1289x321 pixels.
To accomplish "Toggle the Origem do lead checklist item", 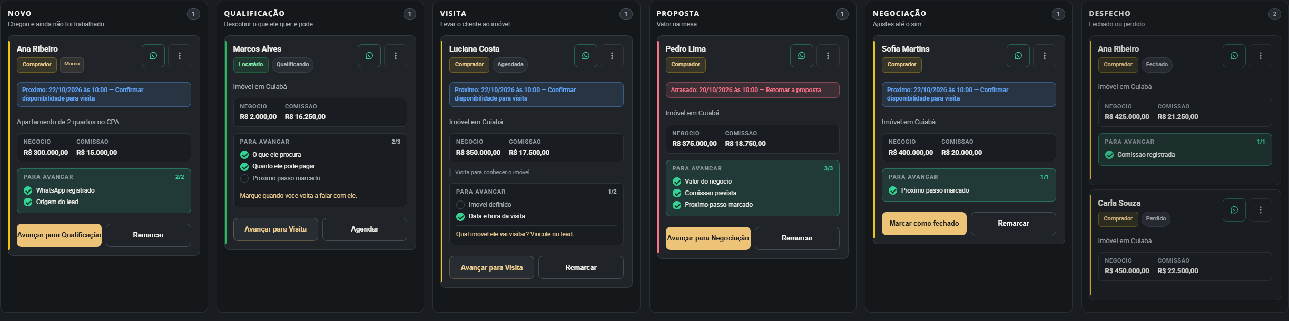I will tap(28, 202).
